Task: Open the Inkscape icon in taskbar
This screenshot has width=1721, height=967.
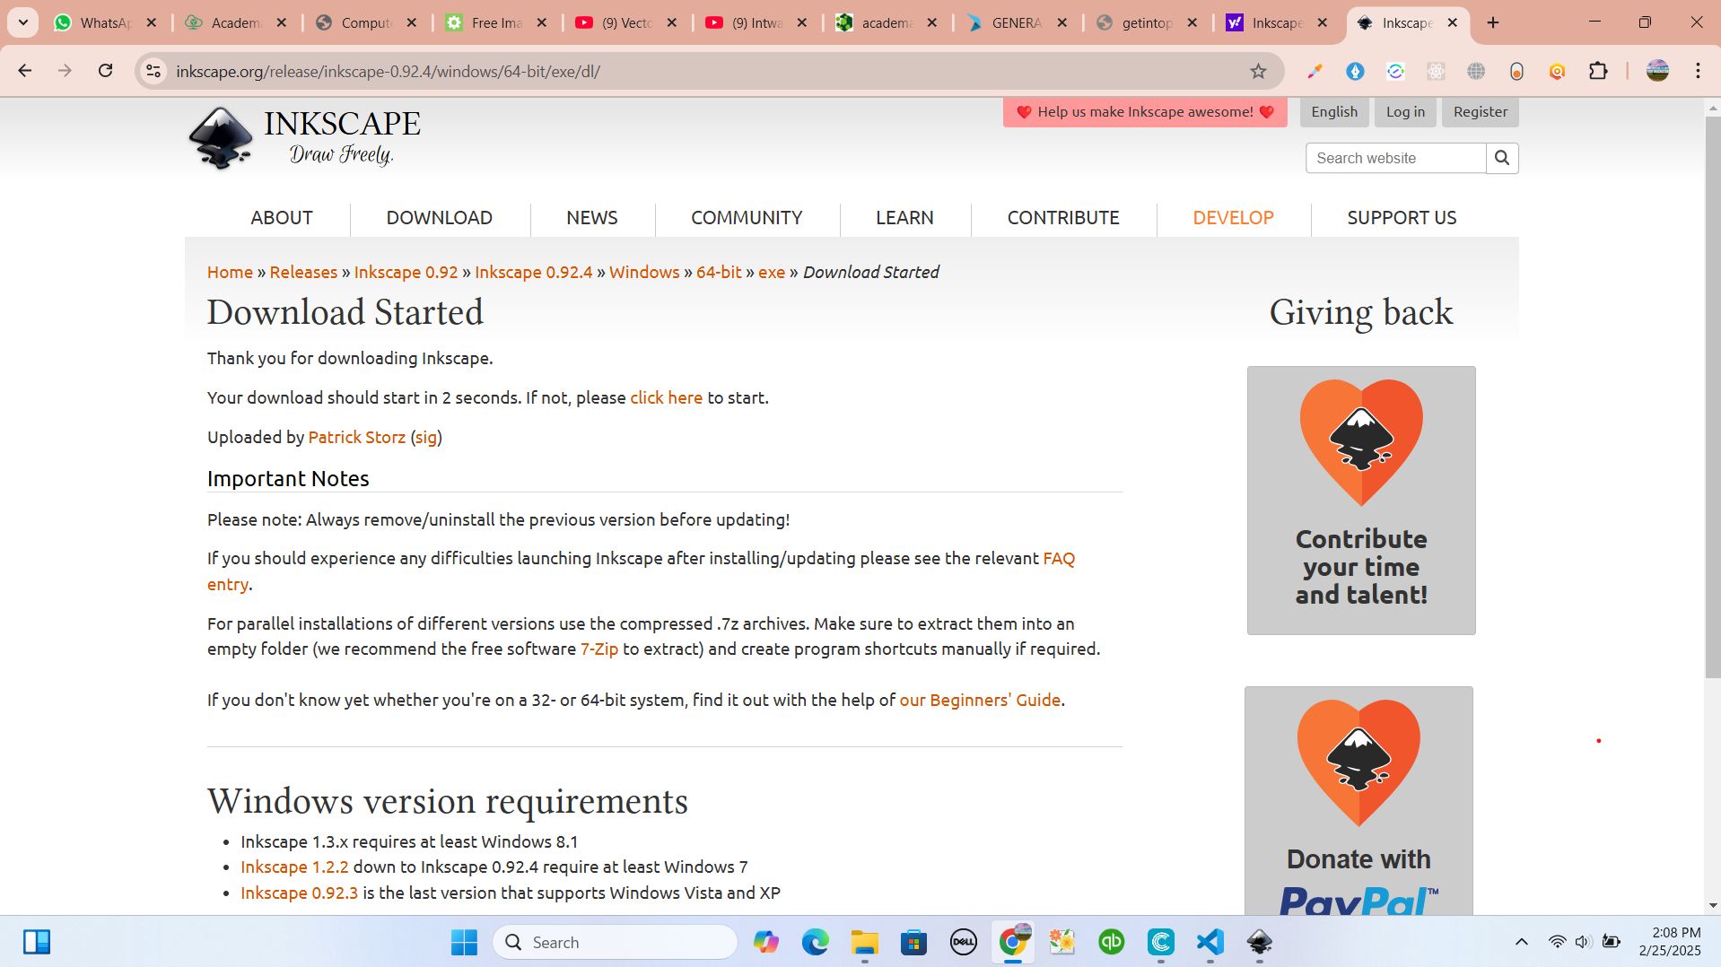Action: pos(1260,942)
